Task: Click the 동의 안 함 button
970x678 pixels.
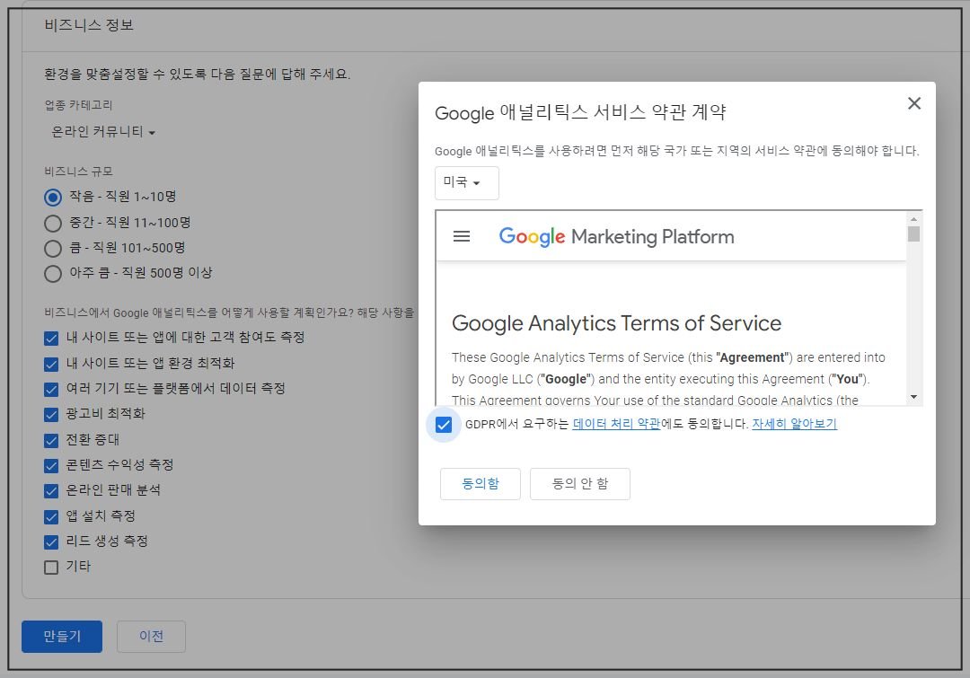Action: pyautogui.click(x=579, y=484)
